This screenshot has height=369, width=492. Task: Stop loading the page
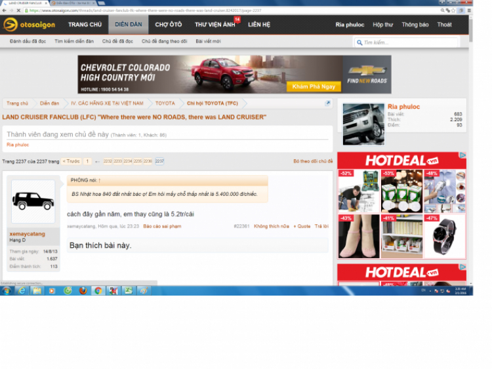(18, 10)
